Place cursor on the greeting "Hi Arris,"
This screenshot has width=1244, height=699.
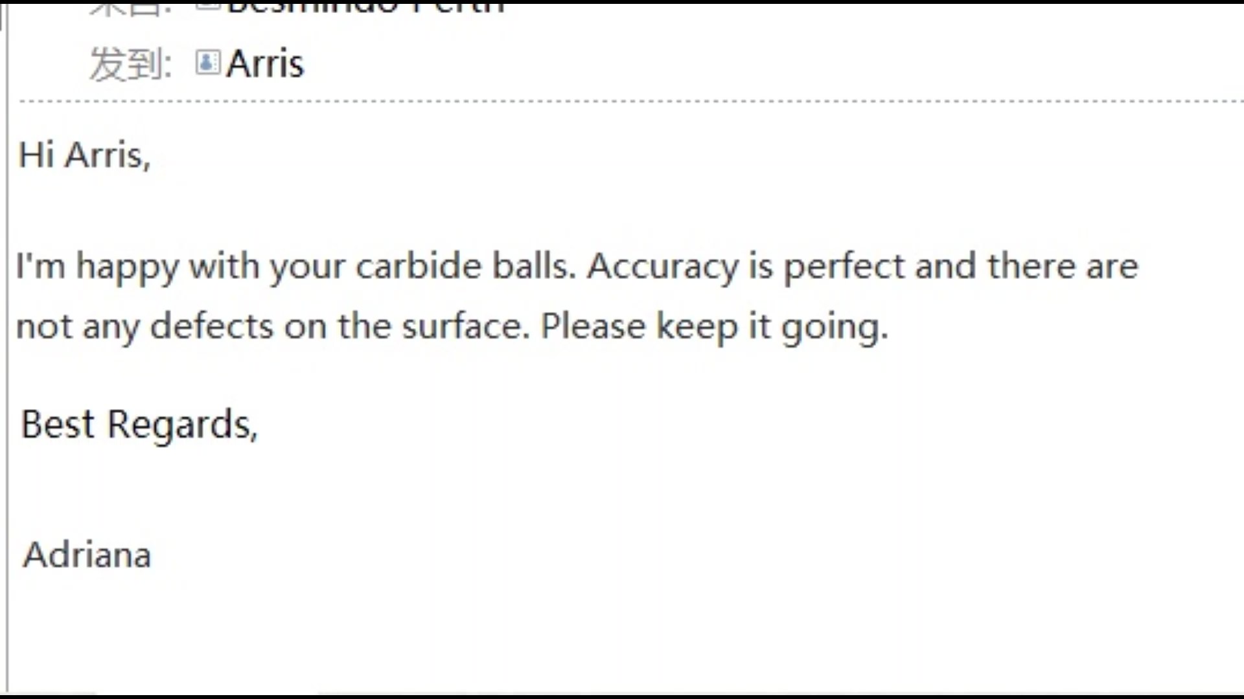(x=84, y=156)
